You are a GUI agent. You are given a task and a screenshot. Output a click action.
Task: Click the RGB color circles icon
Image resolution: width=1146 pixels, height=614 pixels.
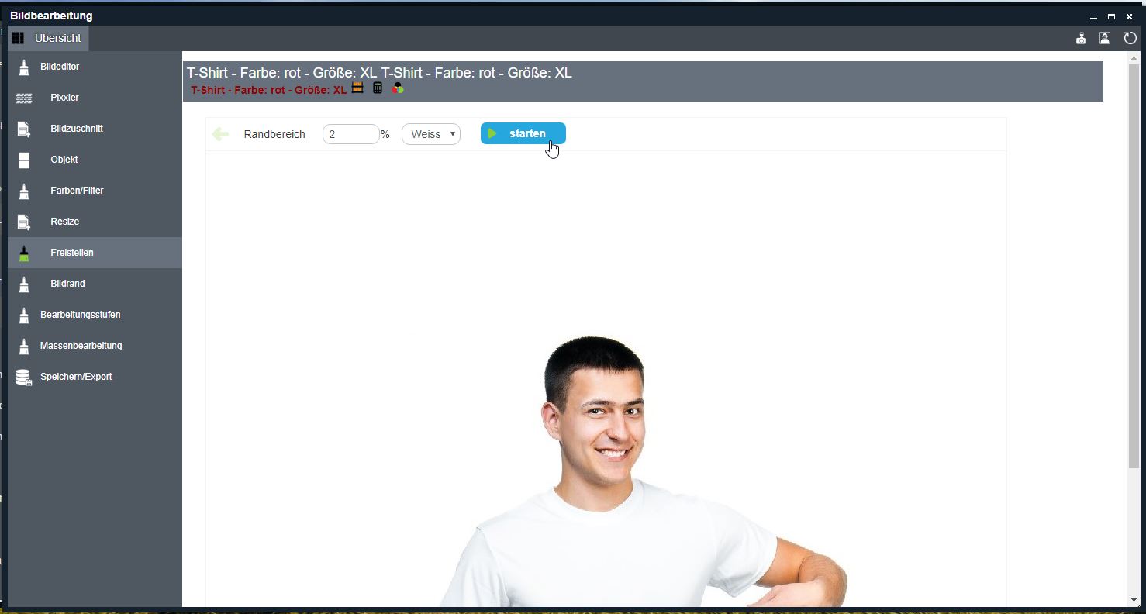pos(398,88)
